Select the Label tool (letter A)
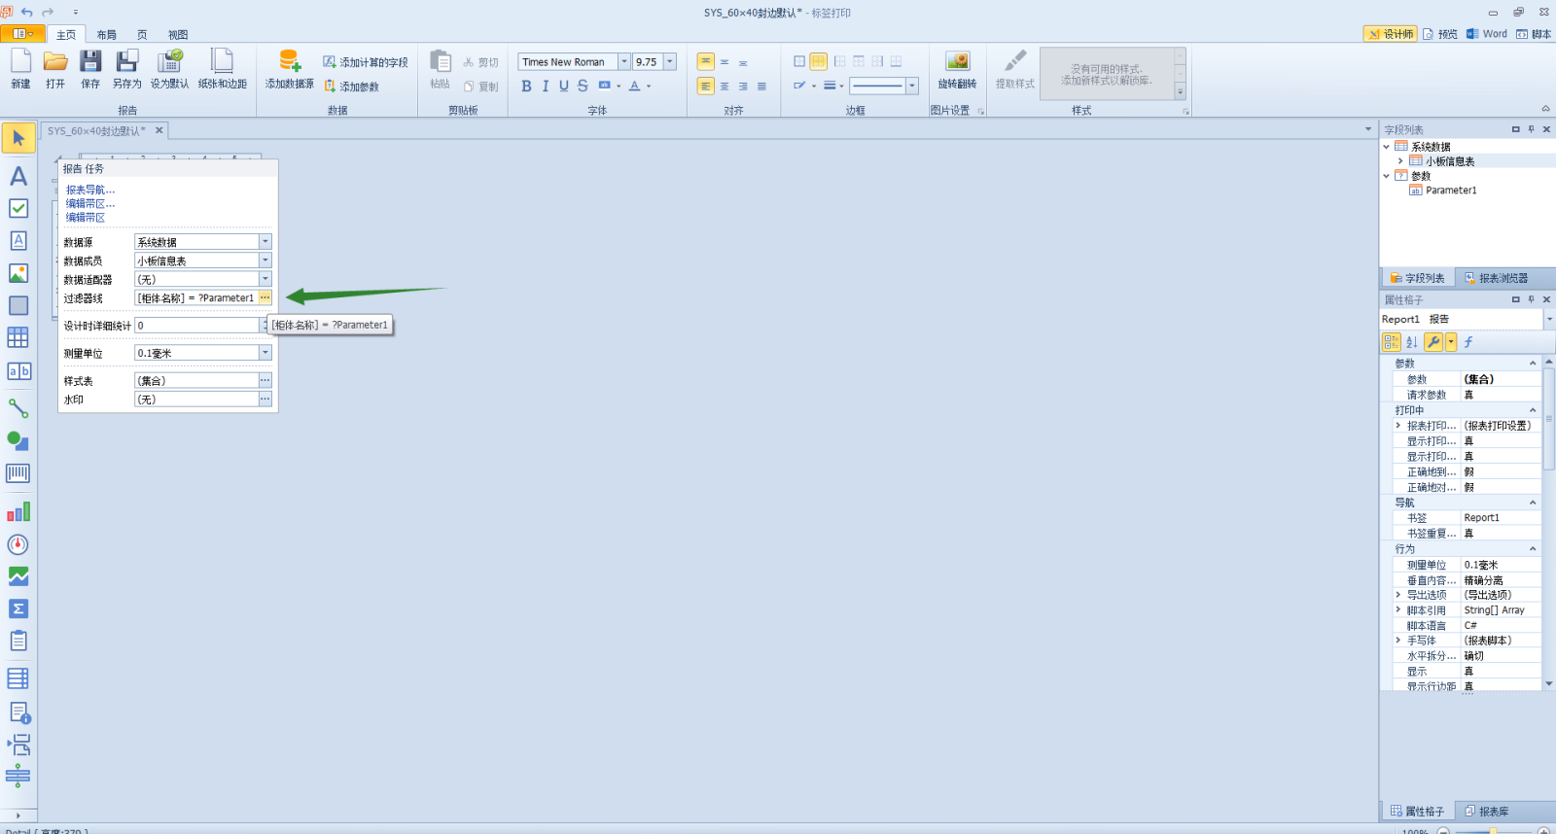Viewport: 1556px width, 834px height. pyautogui.click(x=18, y=176)
